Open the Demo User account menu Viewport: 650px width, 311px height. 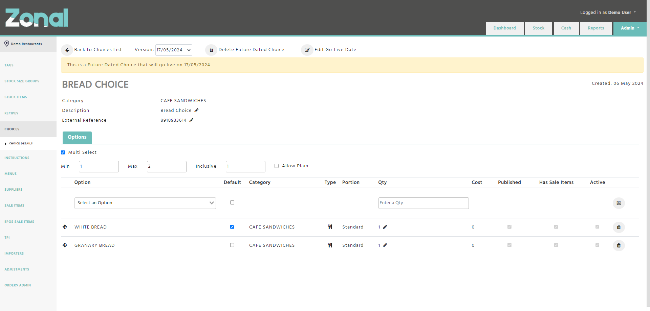[x=608, y=13]
